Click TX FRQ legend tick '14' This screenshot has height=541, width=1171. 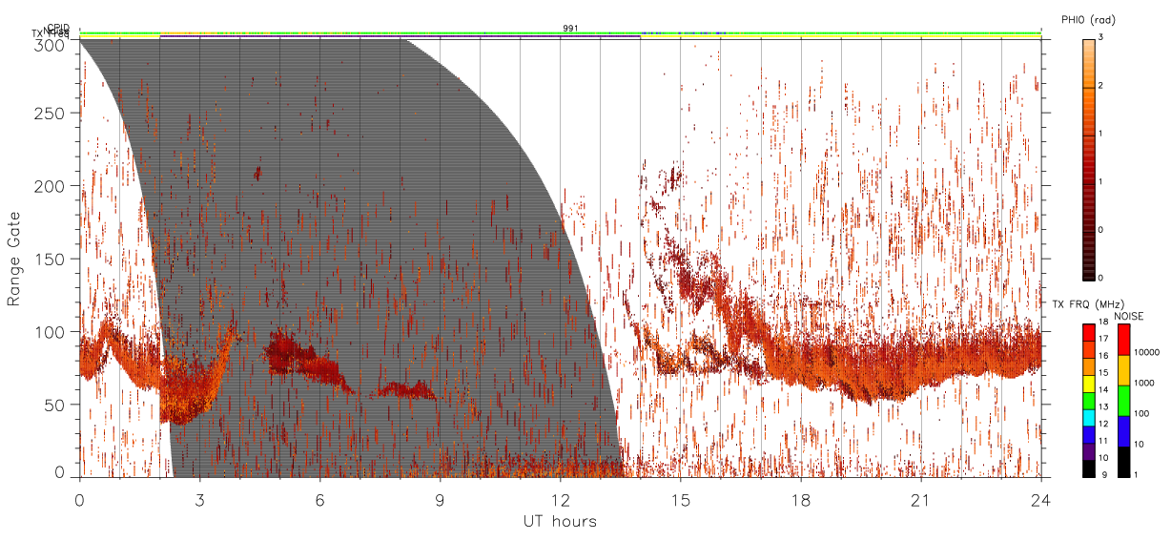1103,390
